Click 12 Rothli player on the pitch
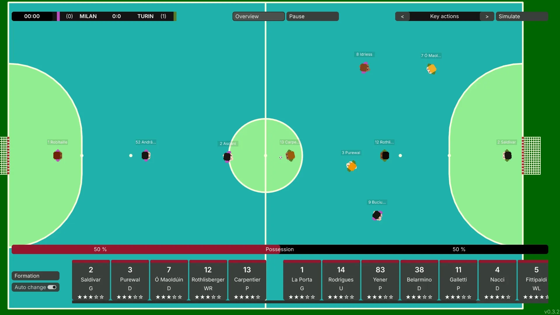The height and width of the screenshot is (315, 560). coord(385,155)
